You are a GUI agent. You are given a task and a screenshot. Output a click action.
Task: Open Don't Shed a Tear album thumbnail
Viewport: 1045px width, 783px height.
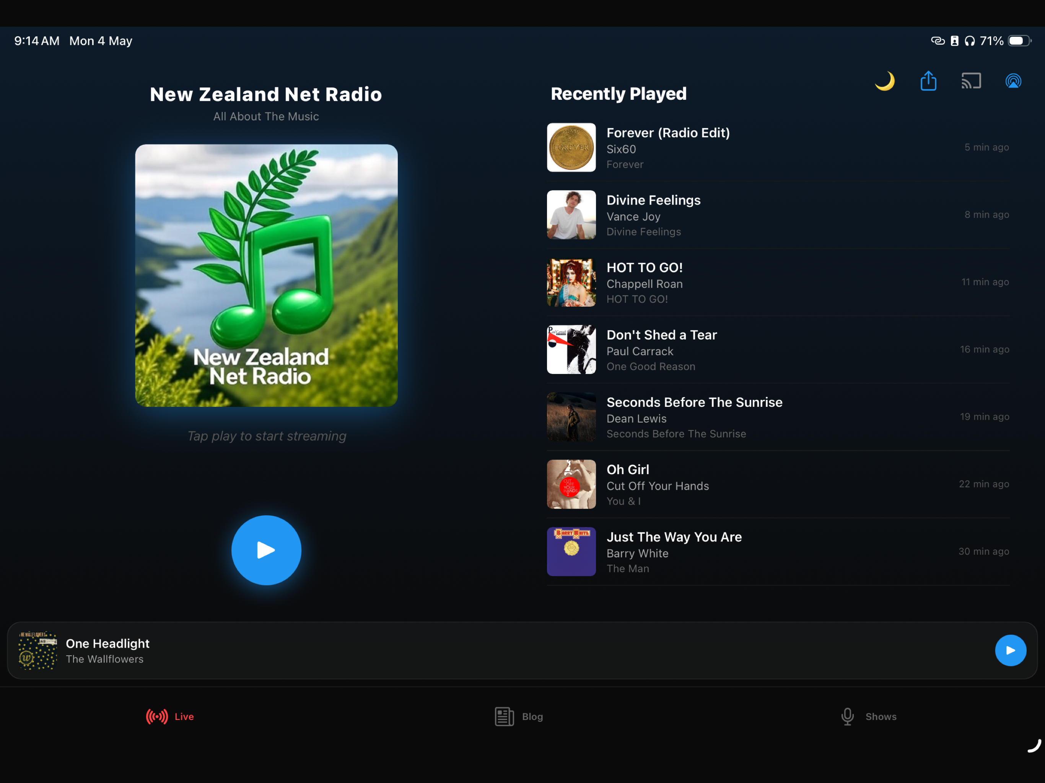click(x=571, y=349)
